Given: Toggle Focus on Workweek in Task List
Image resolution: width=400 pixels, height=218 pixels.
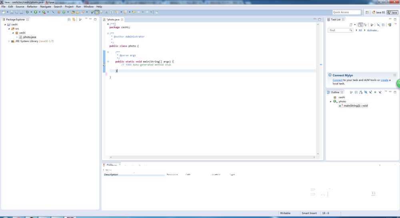Looking at the screenshot, I should coord(372,25).
